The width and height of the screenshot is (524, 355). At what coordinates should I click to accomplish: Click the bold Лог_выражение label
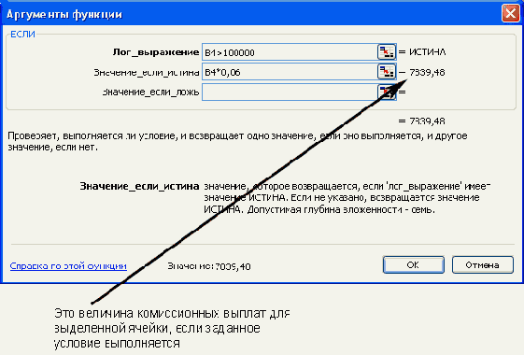click(156, 52)
